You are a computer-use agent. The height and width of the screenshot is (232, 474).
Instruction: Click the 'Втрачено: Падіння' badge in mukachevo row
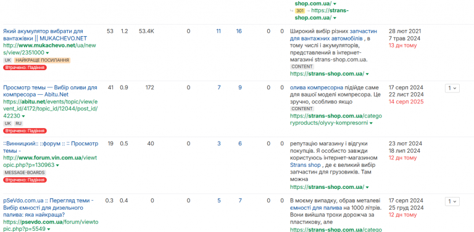point(25,68)
